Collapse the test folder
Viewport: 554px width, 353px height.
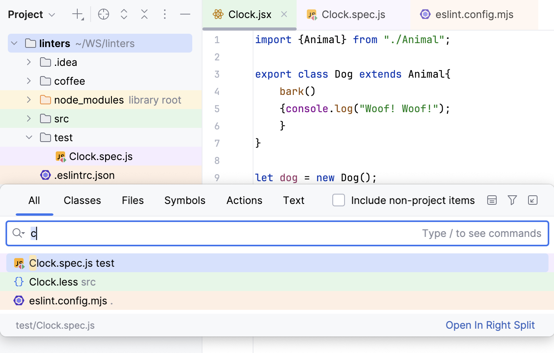click(x=29, y=137)
